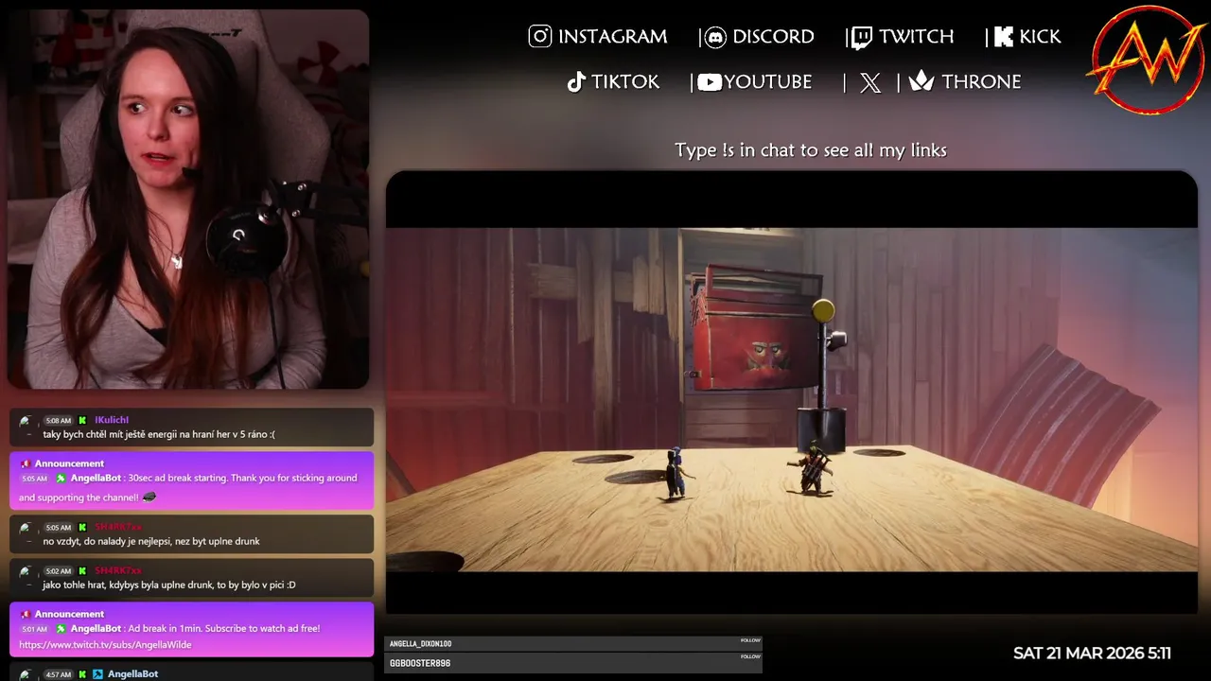The width and height of the screenshot is (1211, 681).
Task: Click the THRONE label
Action: pos(981,82)
